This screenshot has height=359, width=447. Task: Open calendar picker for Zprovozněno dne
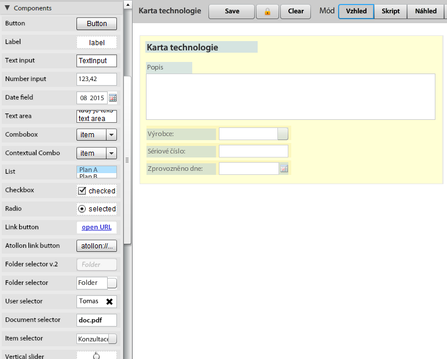[284, 169]
